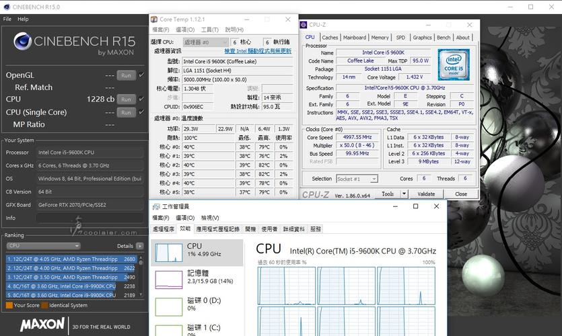The width and height of the screenshot is (562, 336).
Task: Maximize the Task Manager window
Action: click(416, 206)
